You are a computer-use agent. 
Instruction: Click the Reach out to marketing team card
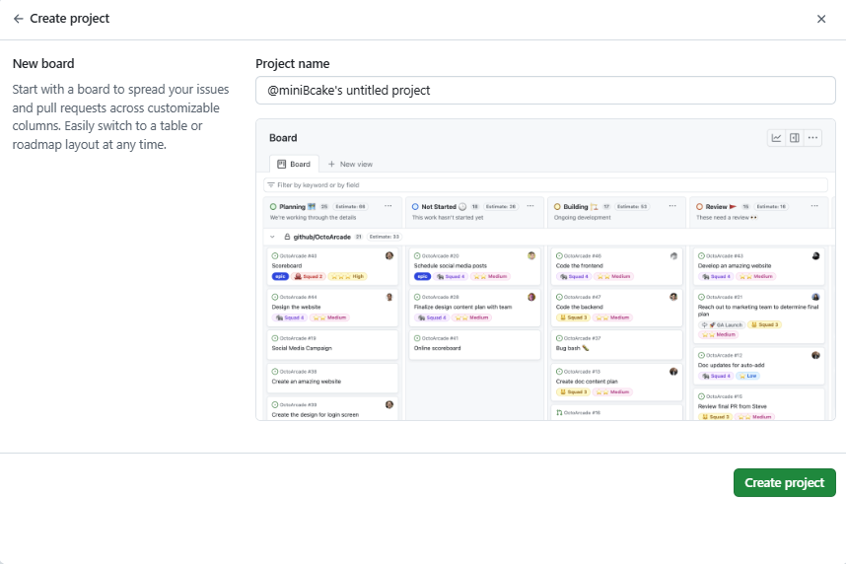coord(758,317)
